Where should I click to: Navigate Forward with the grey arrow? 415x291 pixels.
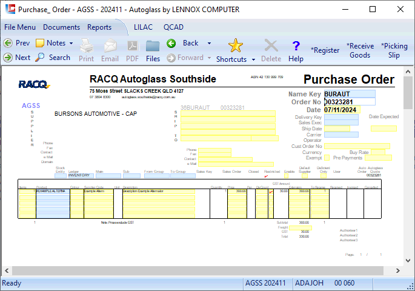click(185, 58)
